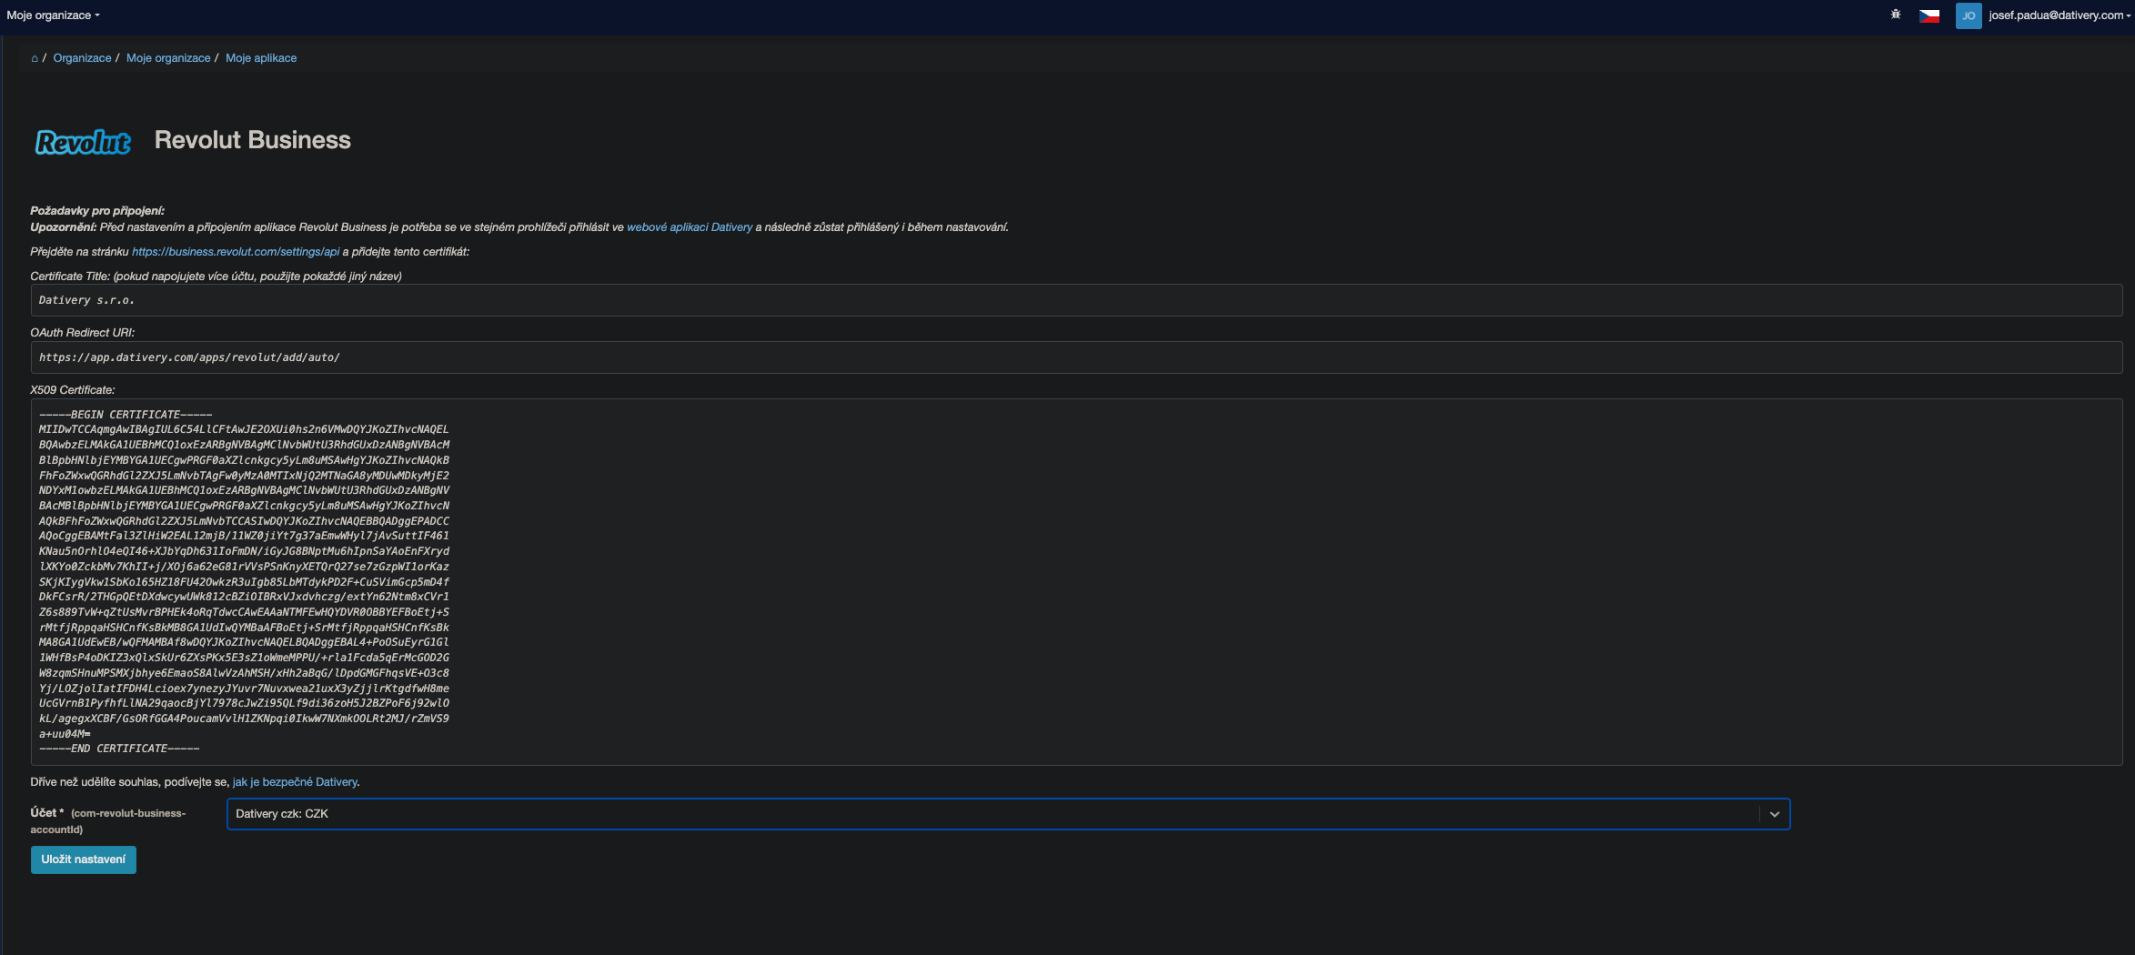Open Organizace breadcrumb link
Image resolution: width=2135 pixels, height=955 pixels.
tap(82, 58)
